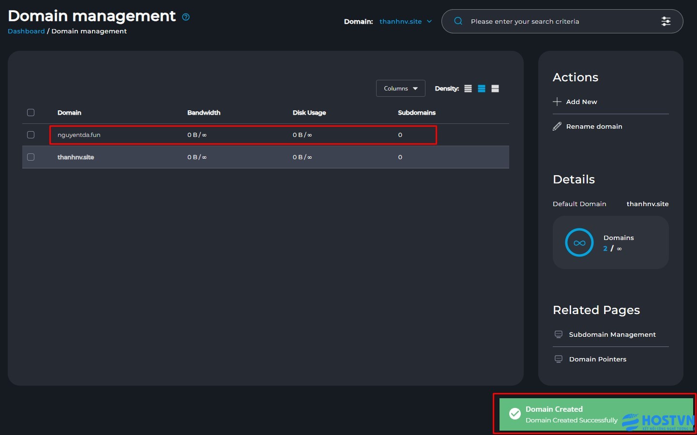Click the checkmark icon in the Domain Created notification
The image size is (697, 435).
pyautogui.click(x=515, y=414)
